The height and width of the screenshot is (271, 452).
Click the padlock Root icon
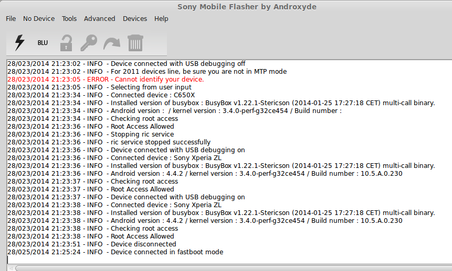click(66, 43)
